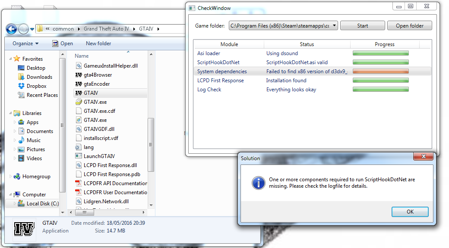Click the Status column header
Image resolution: width=449 pixels, height=248 pixels.
coord(307,44)
